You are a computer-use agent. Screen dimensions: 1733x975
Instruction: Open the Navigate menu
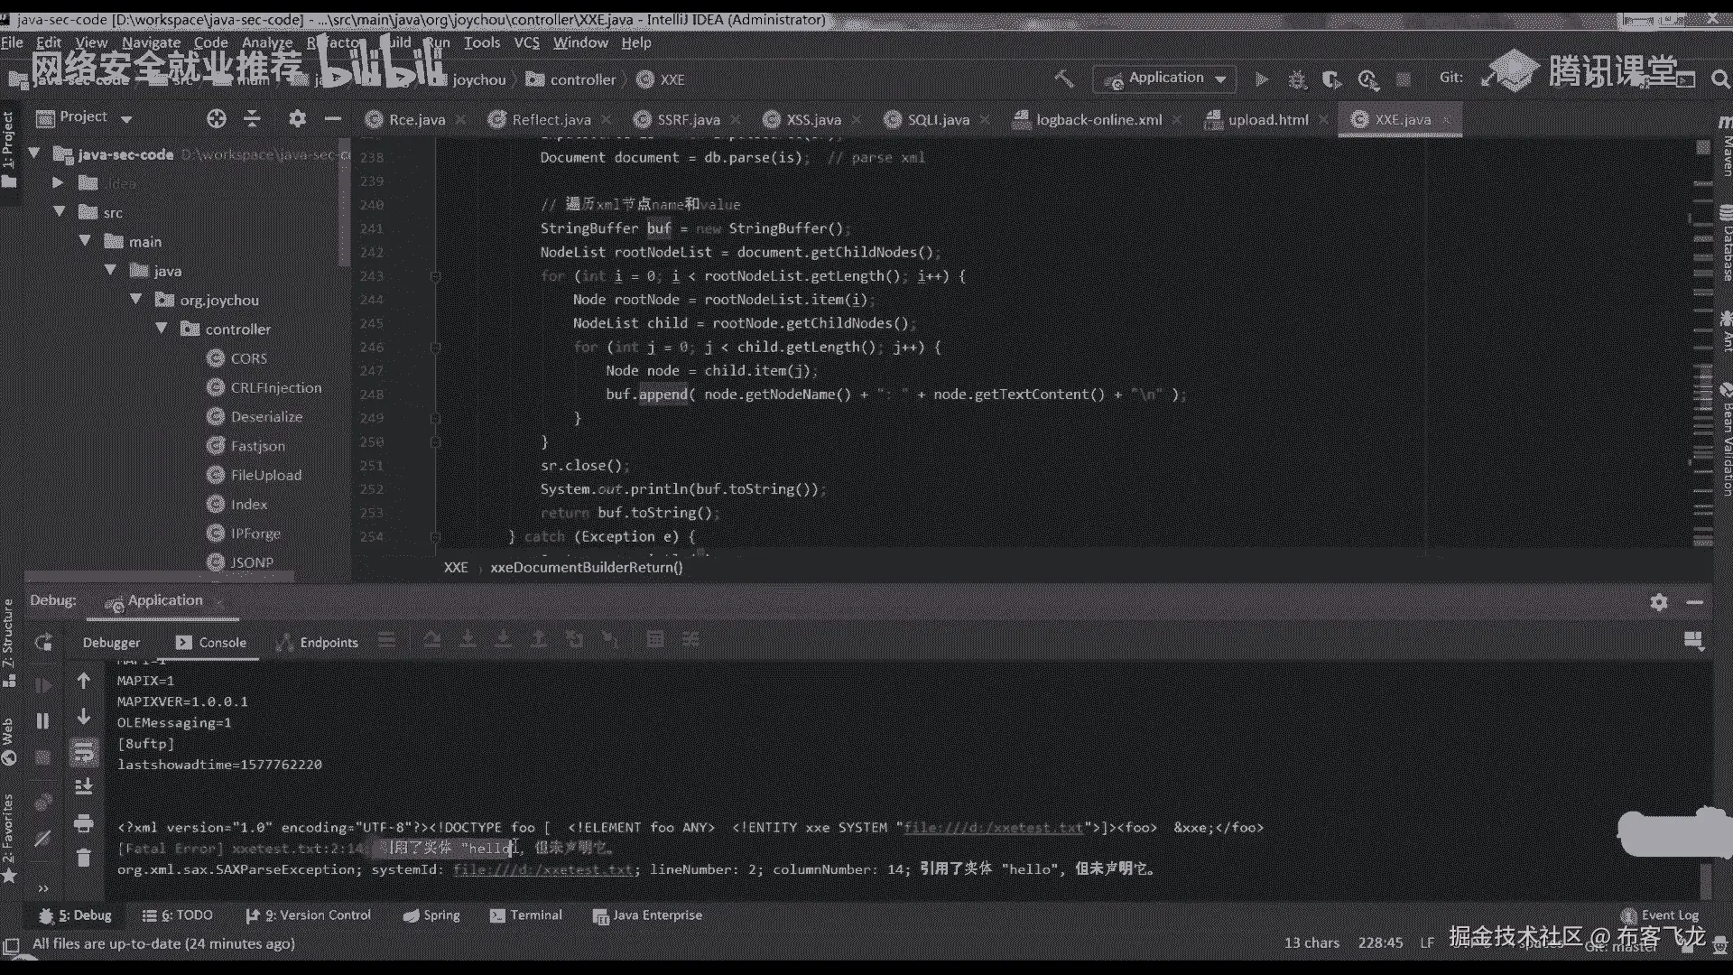151,42
